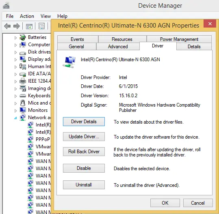Select the Monitors category icon
Image resolution: width=219 pixels, height=214 pixels.
point(23,110)
